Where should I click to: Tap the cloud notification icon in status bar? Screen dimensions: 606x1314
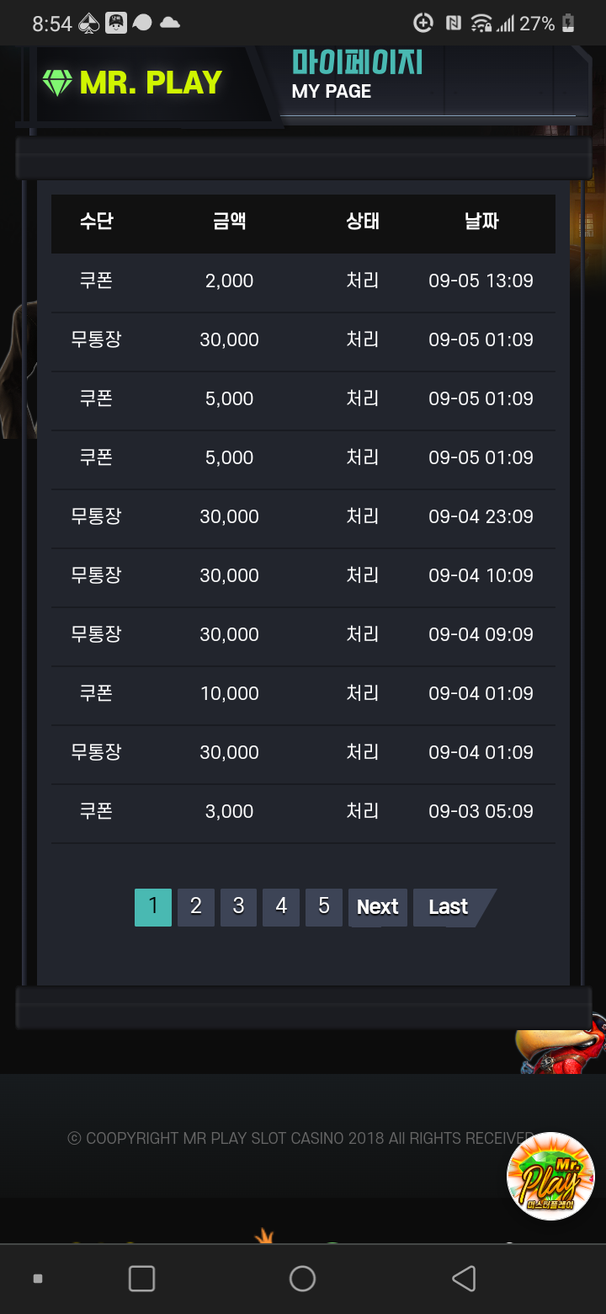[x=170, y=24]
